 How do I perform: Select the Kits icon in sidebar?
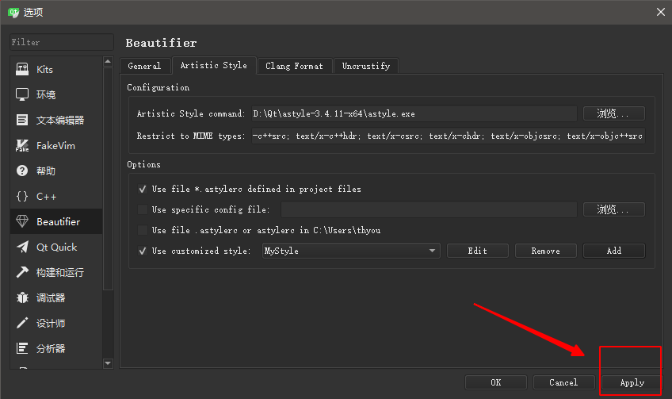22,70
